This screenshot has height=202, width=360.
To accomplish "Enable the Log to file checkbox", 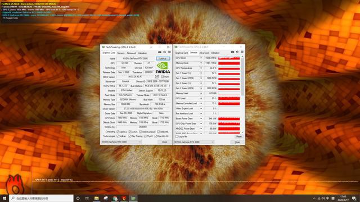I will 177,136.
